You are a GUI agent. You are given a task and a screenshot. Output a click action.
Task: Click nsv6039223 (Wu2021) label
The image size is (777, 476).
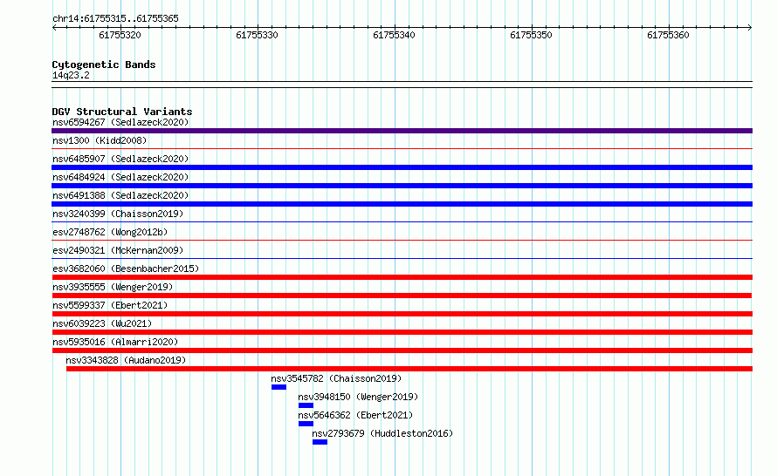[x=102, y=323]
